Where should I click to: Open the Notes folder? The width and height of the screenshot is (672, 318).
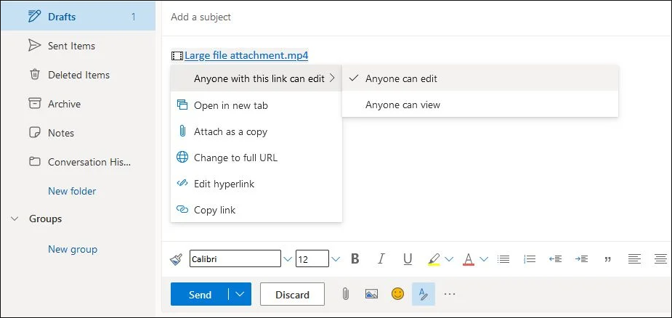78,133
